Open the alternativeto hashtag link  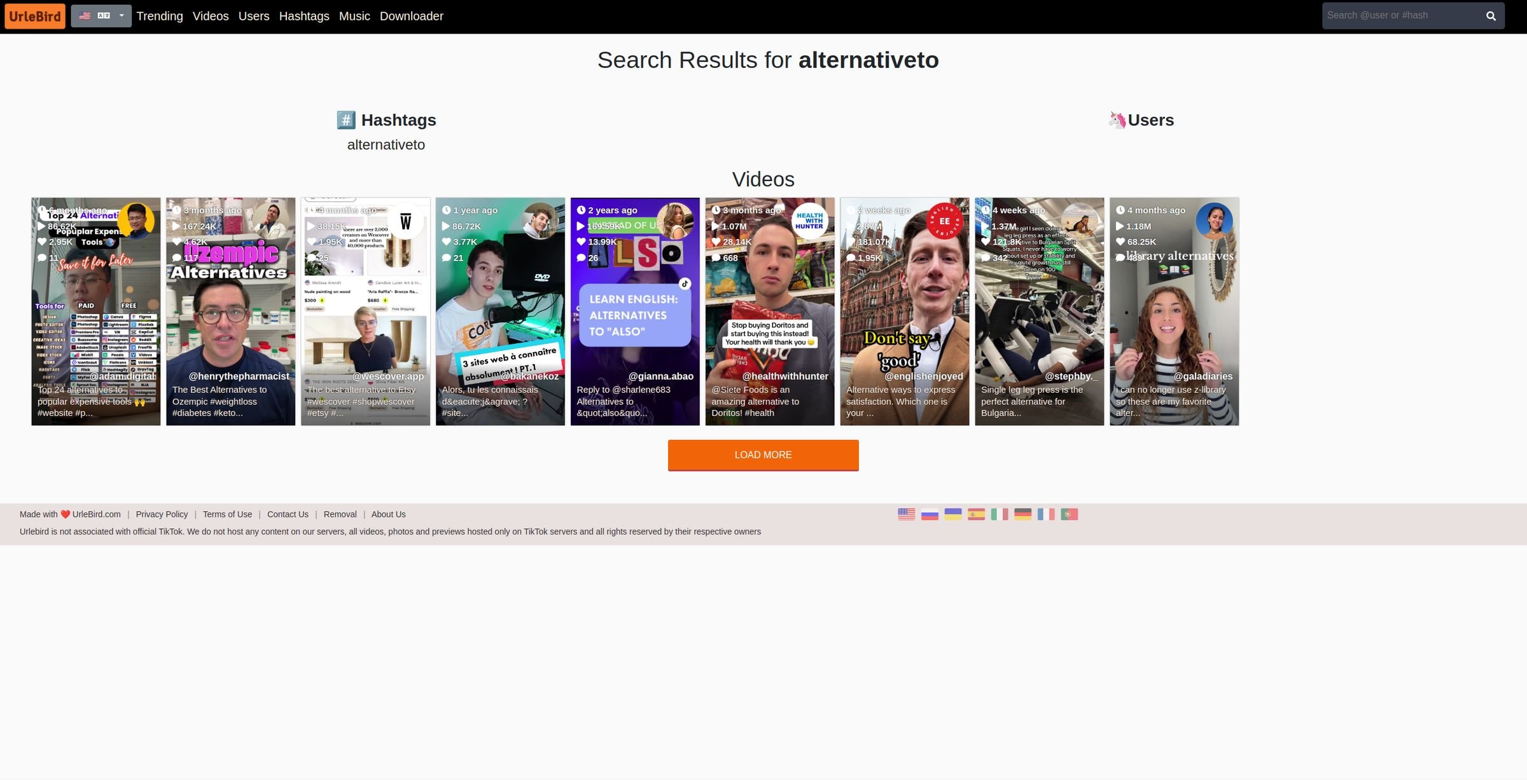(x=386, y=144)
